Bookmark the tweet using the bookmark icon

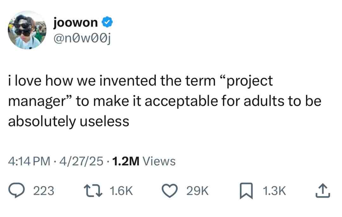tap(246, 191)
